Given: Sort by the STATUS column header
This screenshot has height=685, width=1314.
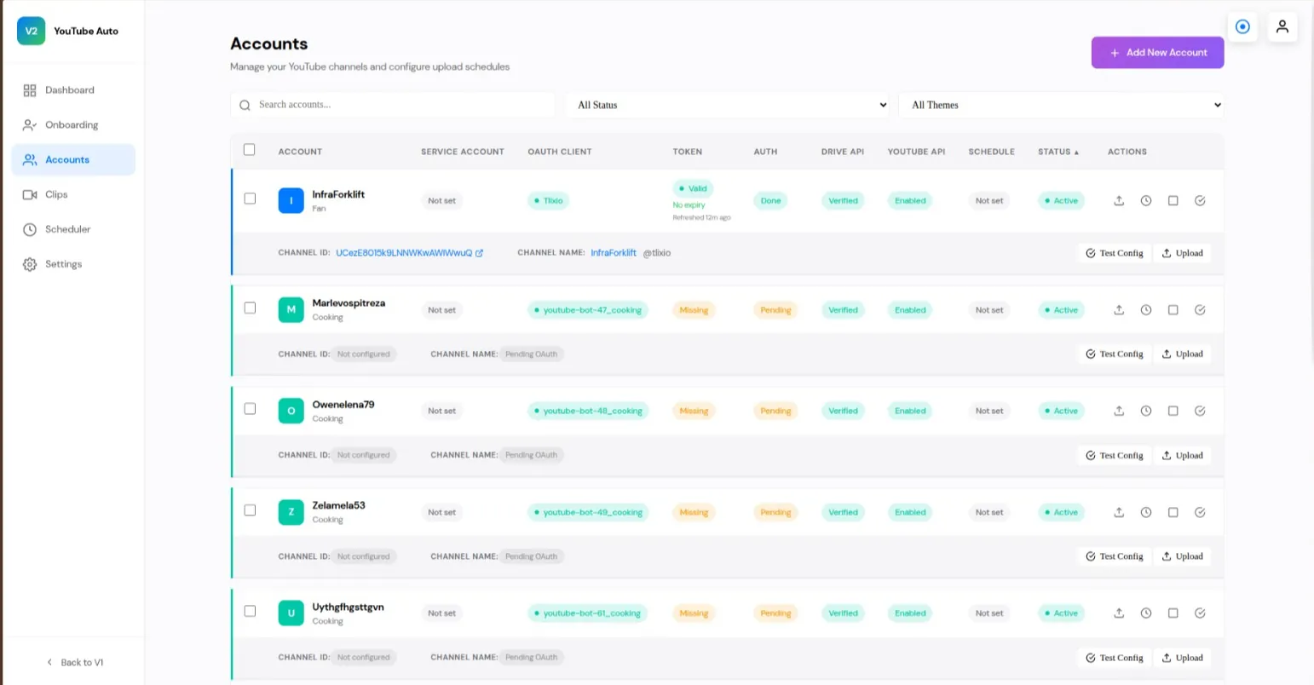Looking at the screenshot, I should 1058,152.
